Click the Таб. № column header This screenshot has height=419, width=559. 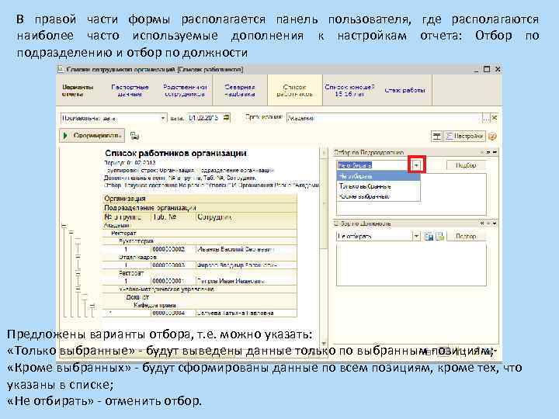(x=173, y=217)
